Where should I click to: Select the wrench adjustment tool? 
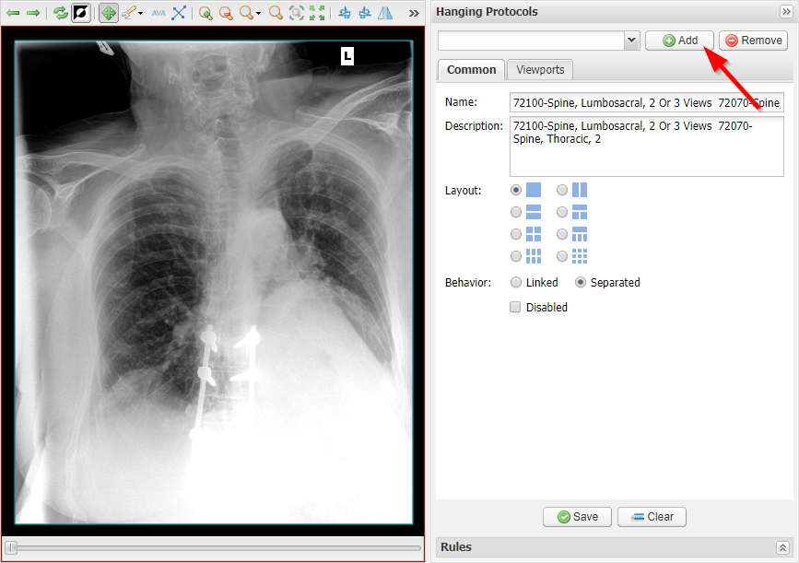coord(128,13)
